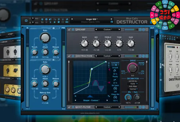Open the bluecataudio.com link at bottom
This screenshot has width=180, height=122.
click(x=90, y=113)
